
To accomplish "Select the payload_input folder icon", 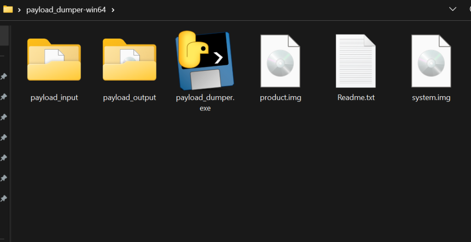I will point(54,60).
